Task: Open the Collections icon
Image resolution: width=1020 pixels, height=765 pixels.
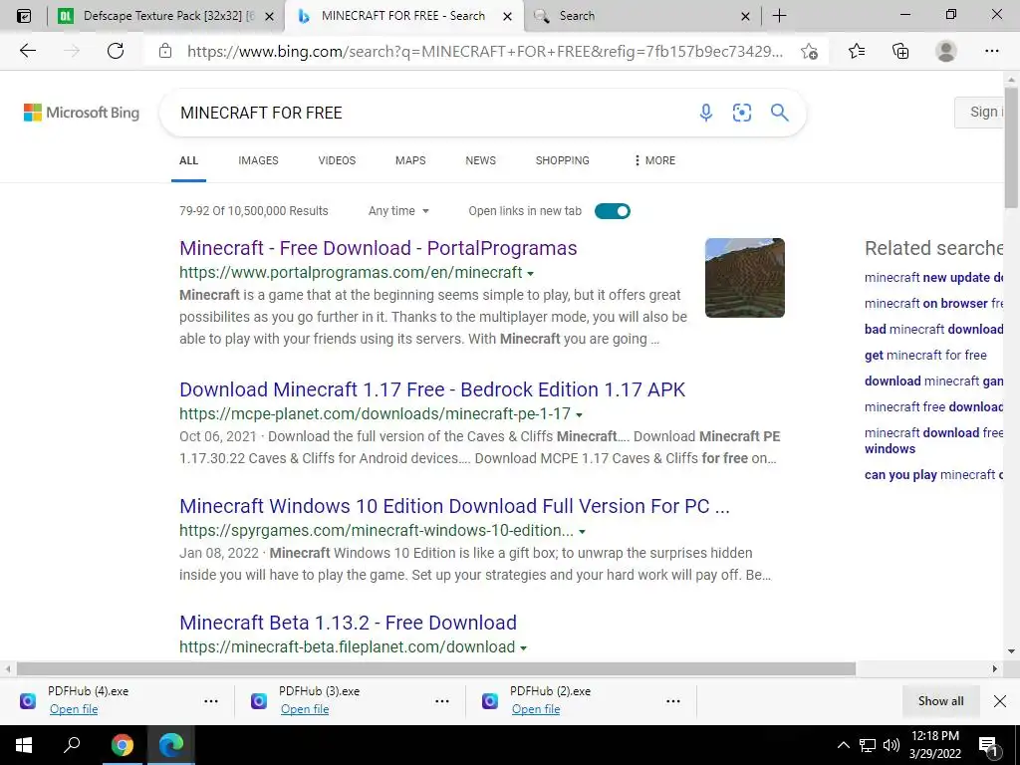Action: tap(900, 51)
